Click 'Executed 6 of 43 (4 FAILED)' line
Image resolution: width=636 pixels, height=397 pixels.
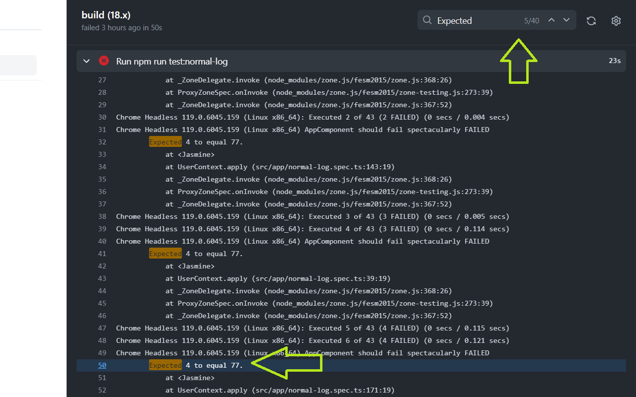(313, 340)
